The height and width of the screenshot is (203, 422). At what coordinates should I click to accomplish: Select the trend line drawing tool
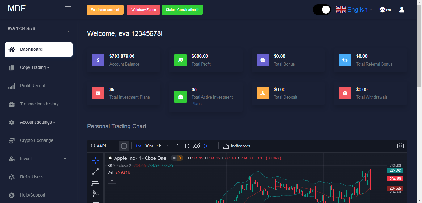coord(95,171)
